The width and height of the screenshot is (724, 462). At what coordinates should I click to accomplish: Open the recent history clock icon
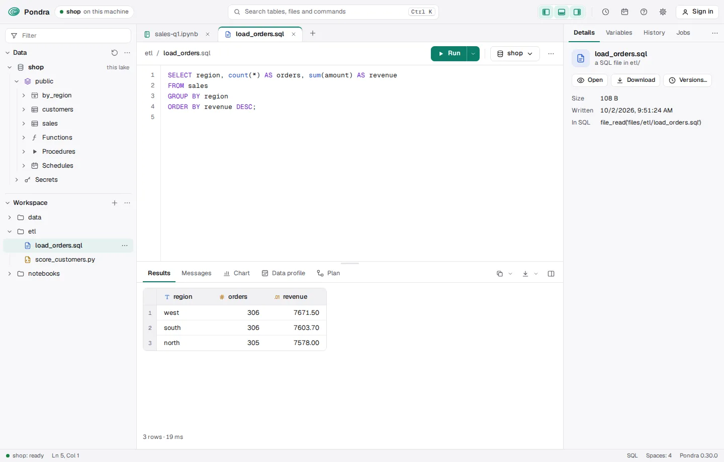606,12
